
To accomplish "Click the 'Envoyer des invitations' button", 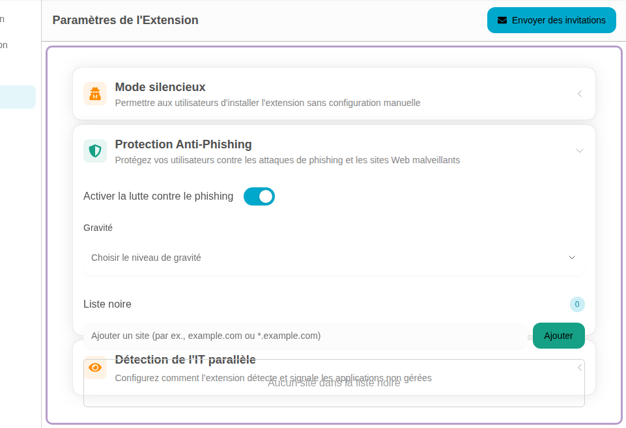I will pyautogui.click(x=551, y=20).
